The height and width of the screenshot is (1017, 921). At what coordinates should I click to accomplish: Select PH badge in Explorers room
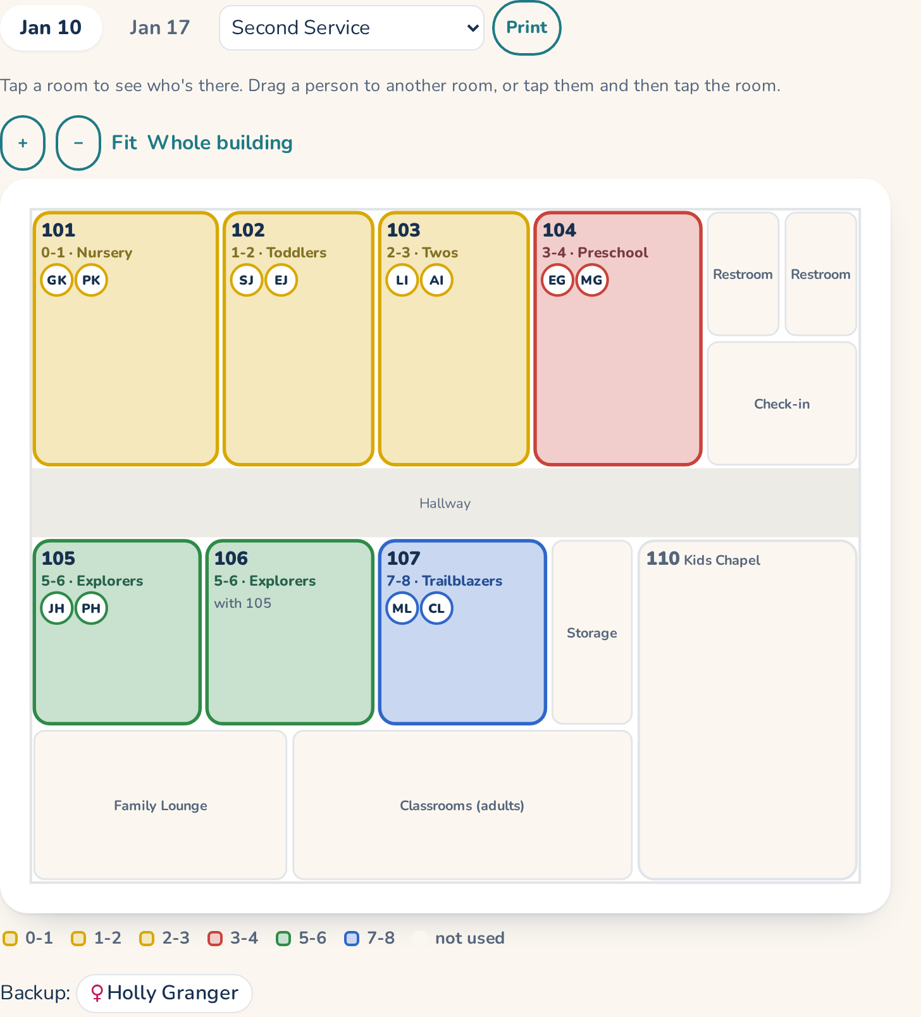91,608
